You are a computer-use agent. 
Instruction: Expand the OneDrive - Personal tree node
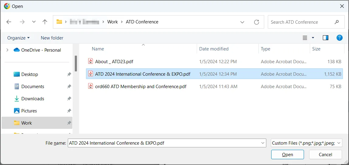point(7,50)
